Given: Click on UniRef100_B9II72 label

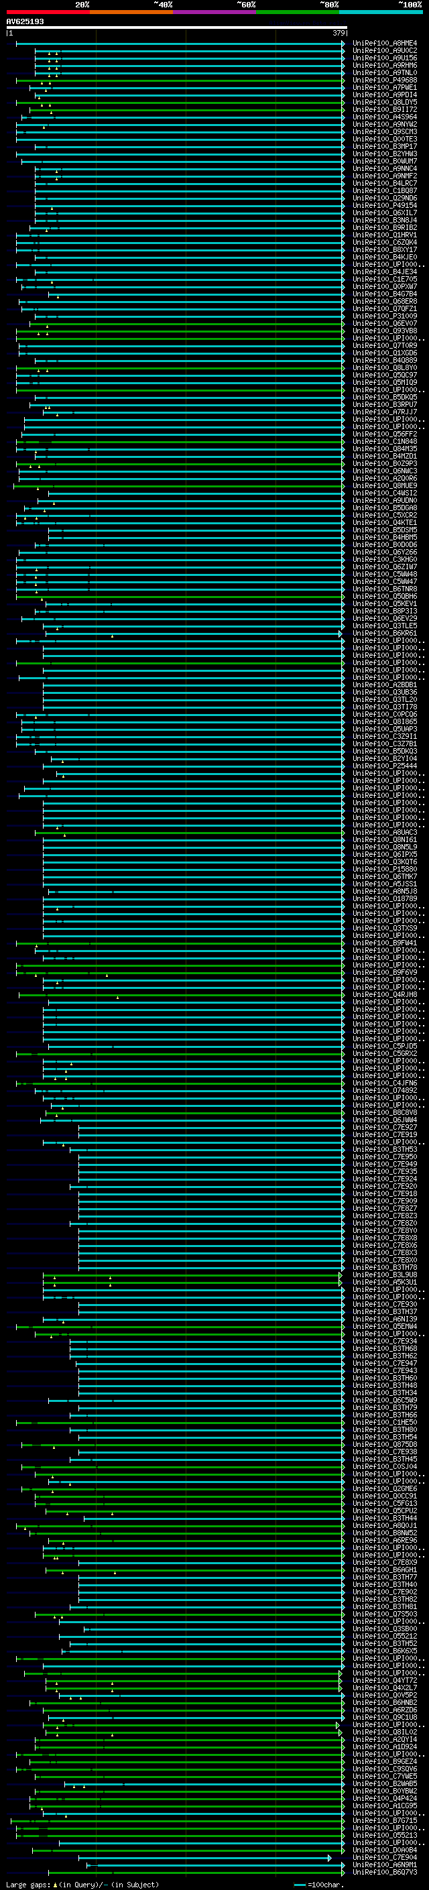Looking at the screenshot, I should click(384, 109).
